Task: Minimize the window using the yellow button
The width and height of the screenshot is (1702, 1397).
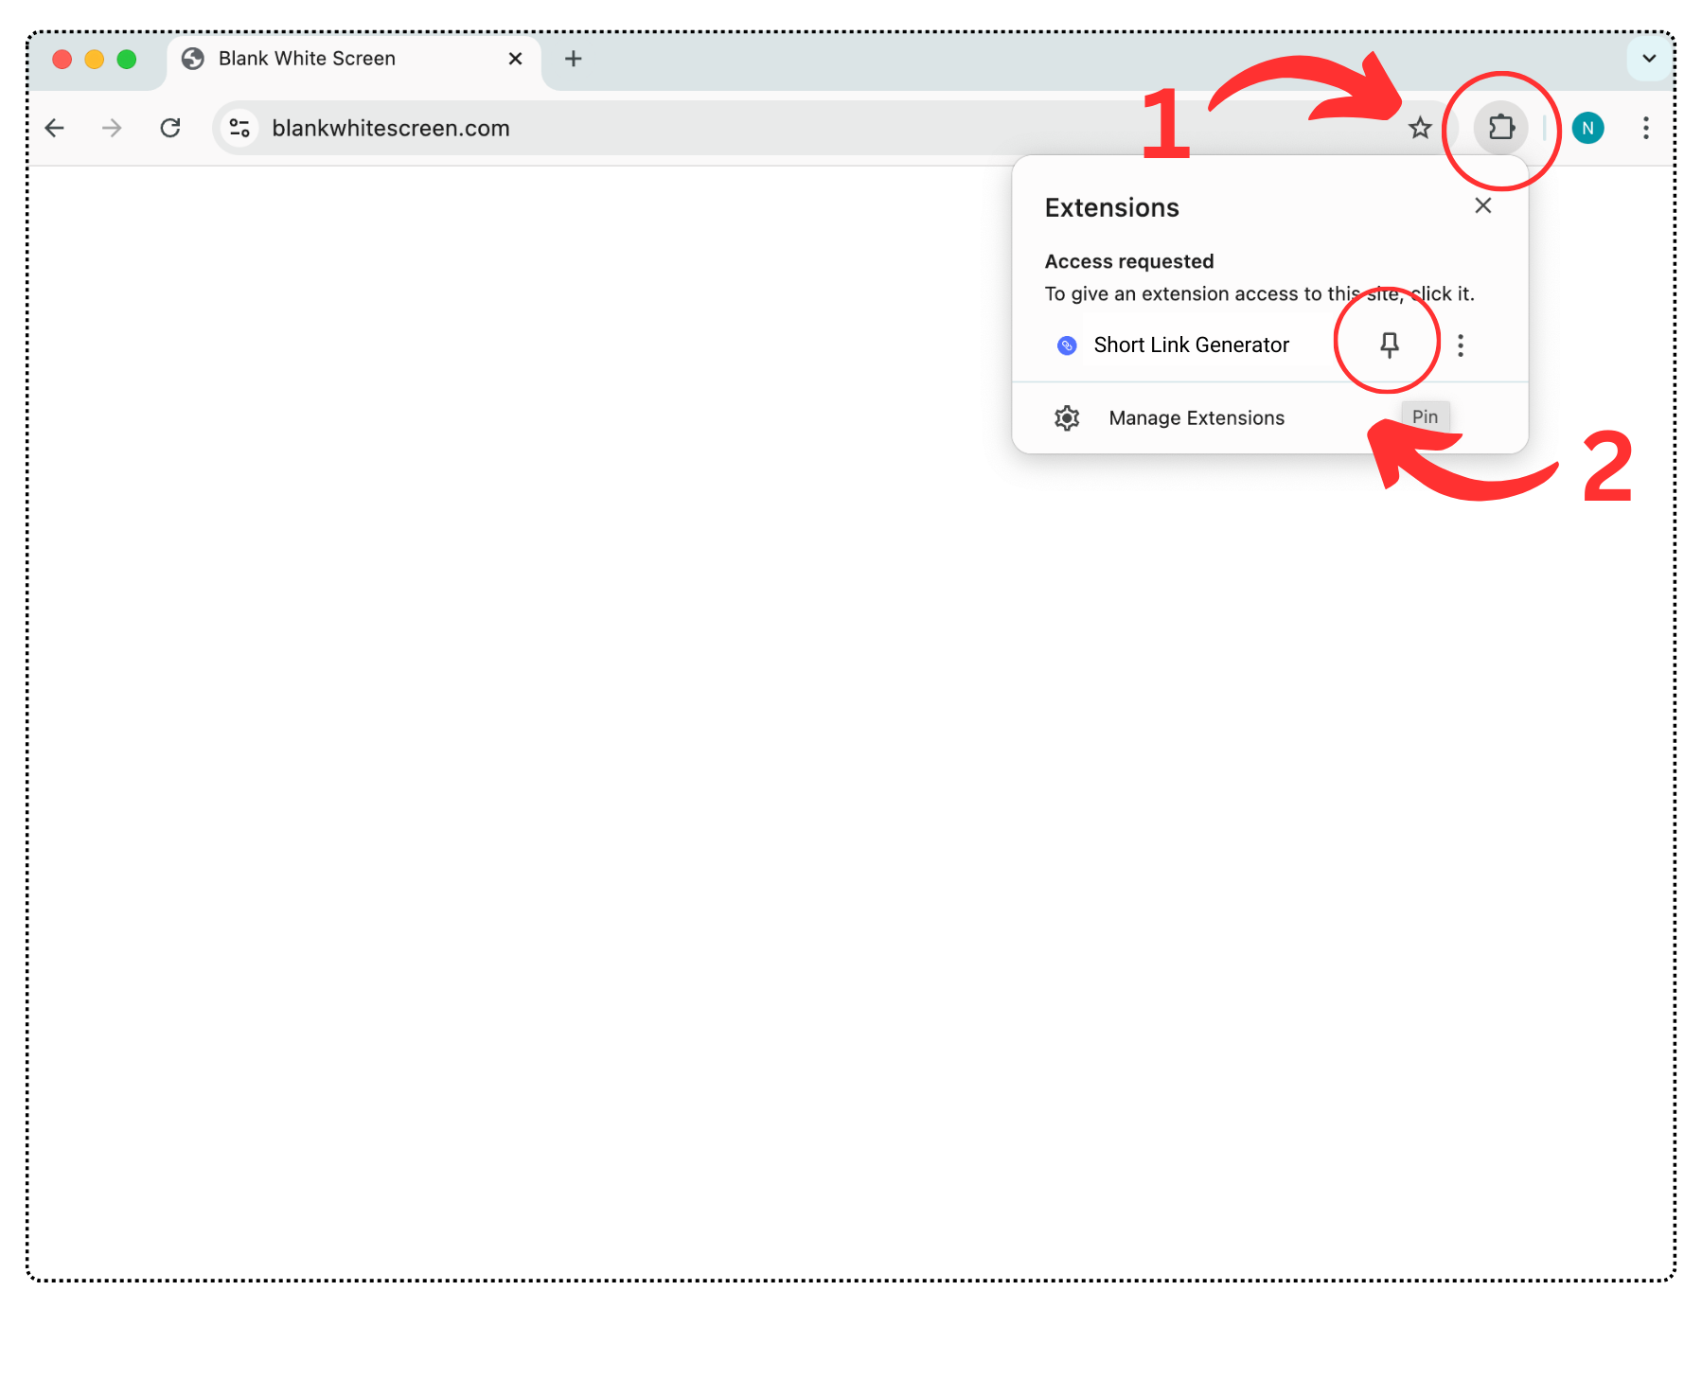Action: coord(95,60)
